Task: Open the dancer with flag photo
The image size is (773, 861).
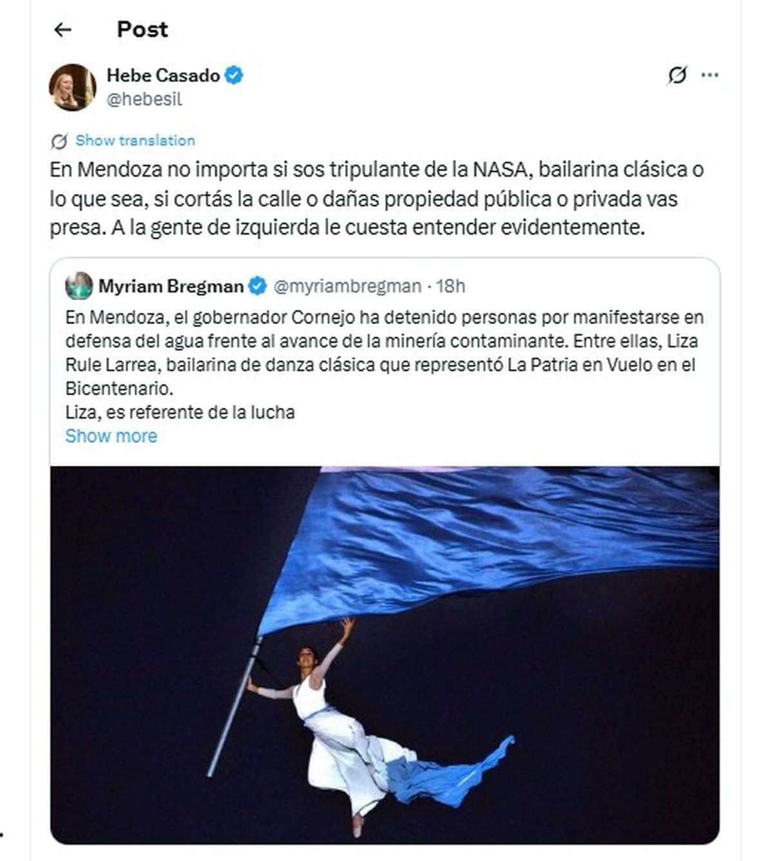Action: [385, 655]
